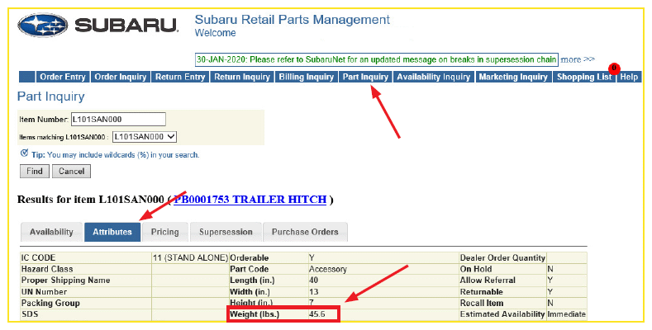Click the Weight value '45.6'

316,314
